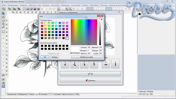This screenshot has height=99, width=176.
Task: Open the Commander menu
Action: pos(76,5)
